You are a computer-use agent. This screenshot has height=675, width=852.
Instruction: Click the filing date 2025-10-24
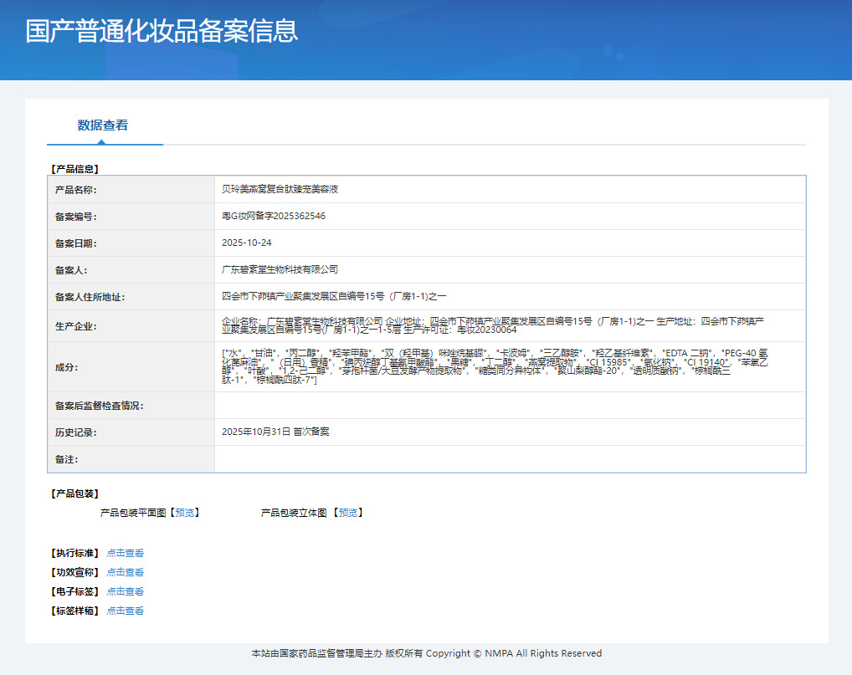247,243
